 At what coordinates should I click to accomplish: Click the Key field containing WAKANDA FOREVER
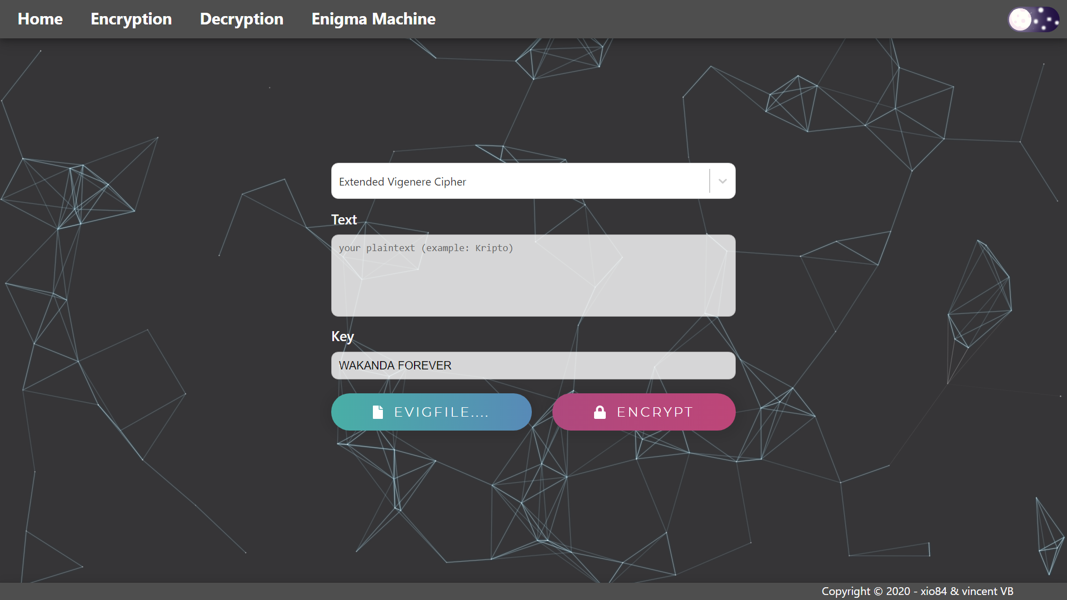point(533,366)
